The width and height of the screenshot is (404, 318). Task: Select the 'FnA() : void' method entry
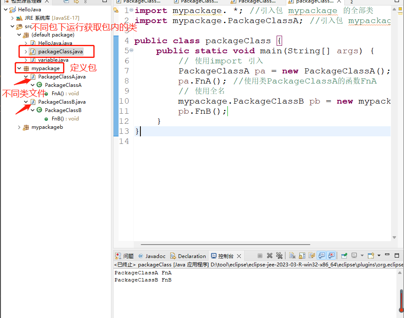[65, 94]
